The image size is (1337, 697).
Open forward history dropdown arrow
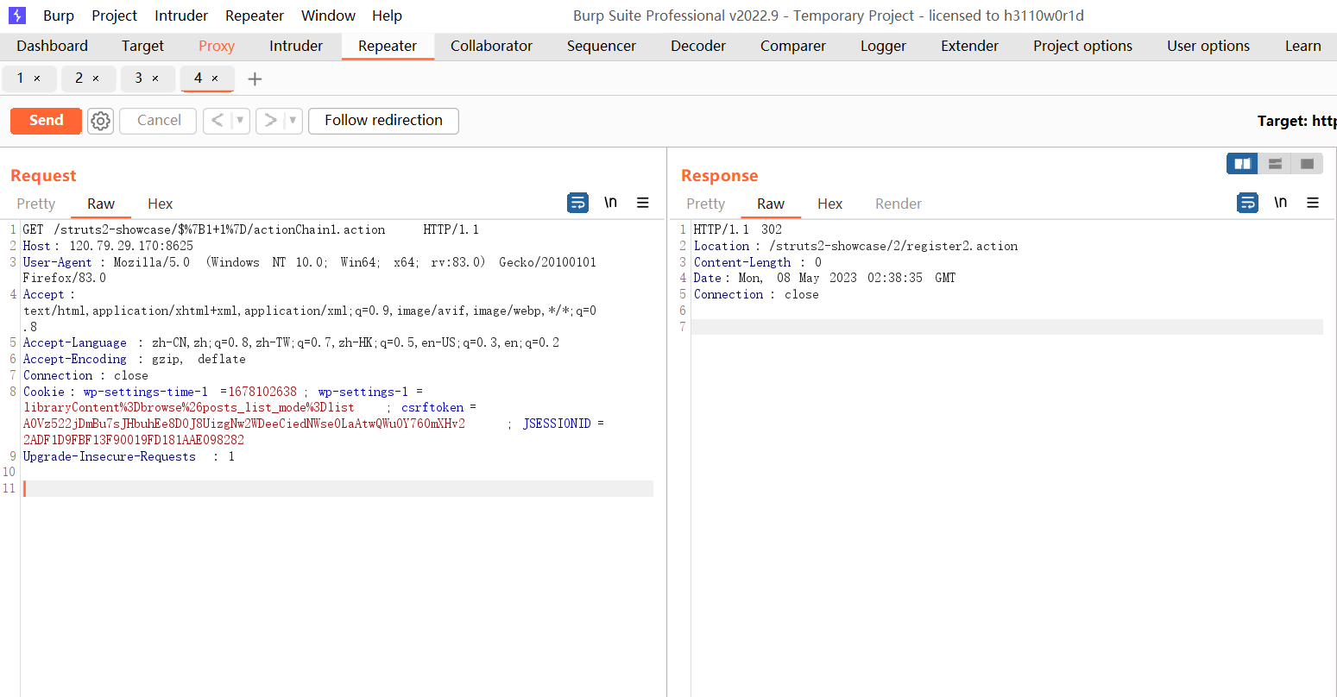[x=293, y=121]
